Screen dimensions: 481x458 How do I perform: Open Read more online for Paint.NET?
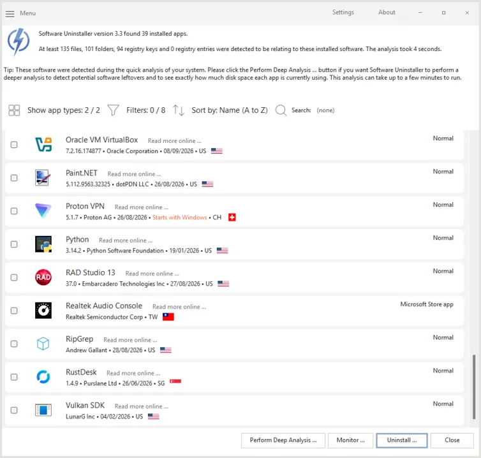point(134,174)
